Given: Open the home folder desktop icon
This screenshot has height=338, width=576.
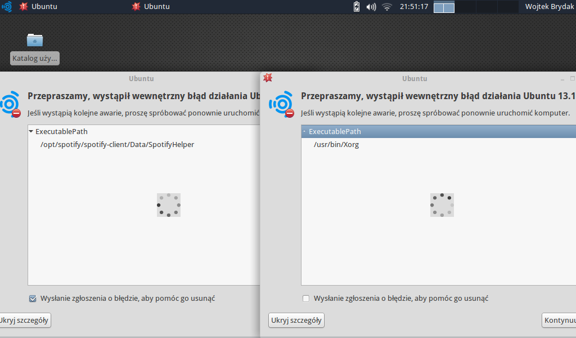Looking at the screenshot, I should tap(35, 40).
